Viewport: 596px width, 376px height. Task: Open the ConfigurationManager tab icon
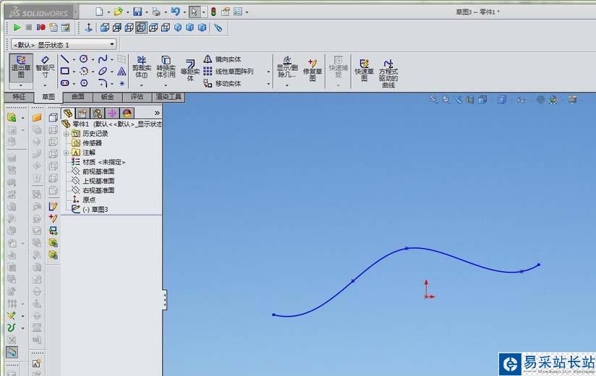tap(98, 113)
